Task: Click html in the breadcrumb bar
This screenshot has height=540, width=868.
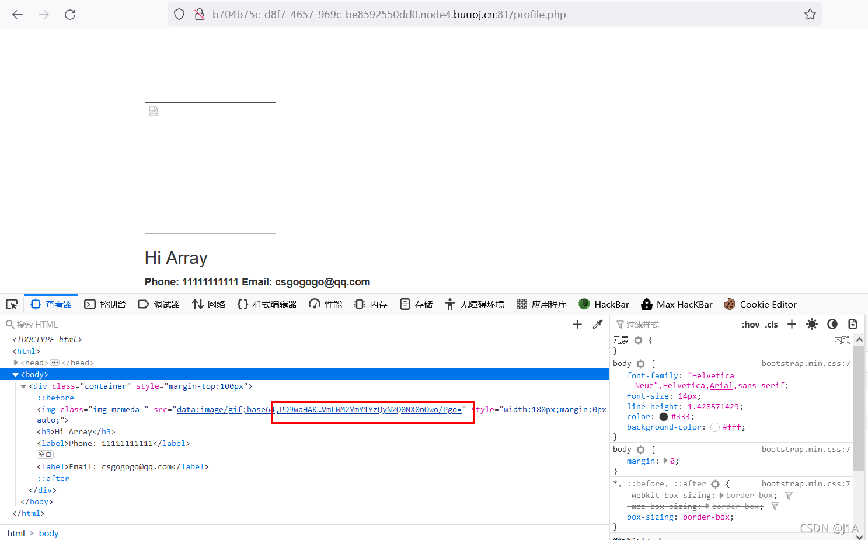Action: (x=16, y=533)
